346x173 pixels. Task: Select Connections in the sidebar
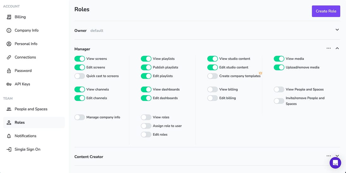[x=34, y=57]
